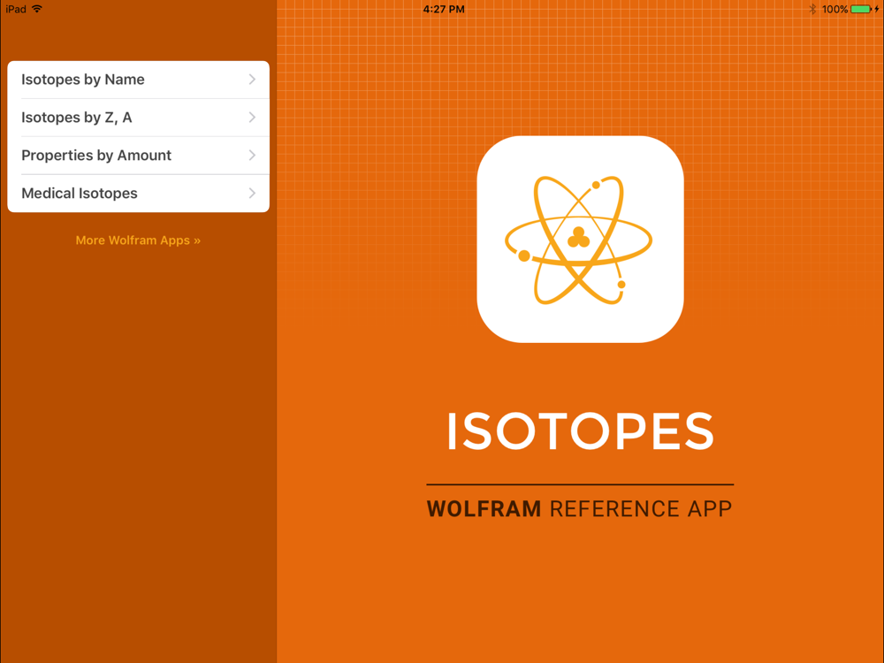Open the Medical Isotopes entry
The width and height of the screenshot is (884, 663).
(138, 194)
